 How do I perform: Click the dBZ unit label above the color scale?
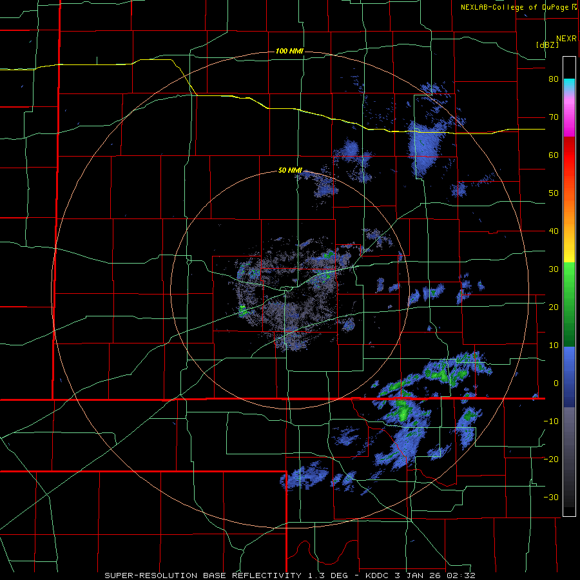[x=547, y=45]
